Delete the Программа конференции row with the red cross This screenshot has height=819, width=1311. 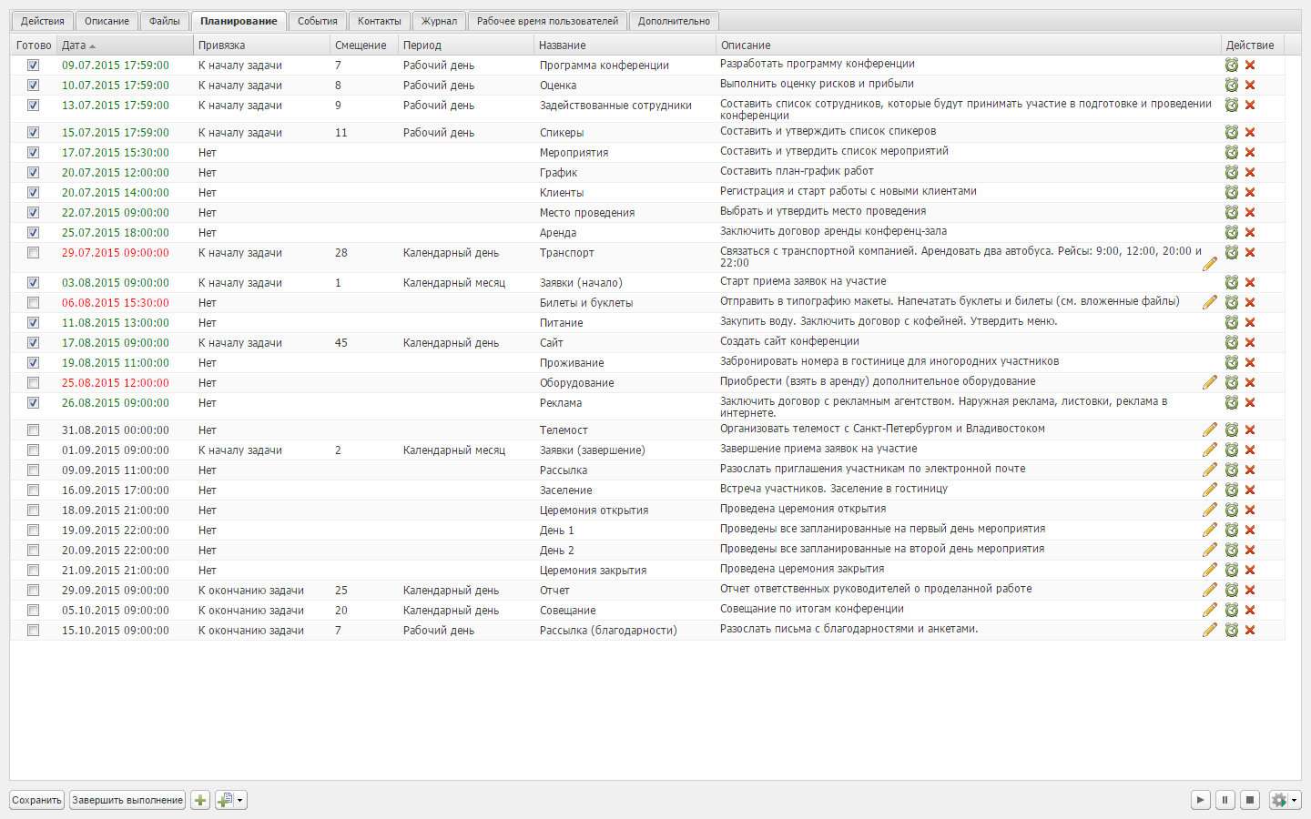(1250, 66)
